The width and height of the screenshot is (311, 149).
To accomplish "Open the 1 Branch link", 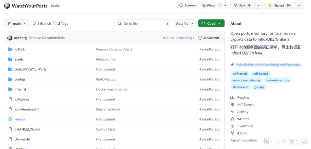I will point(42,24).
